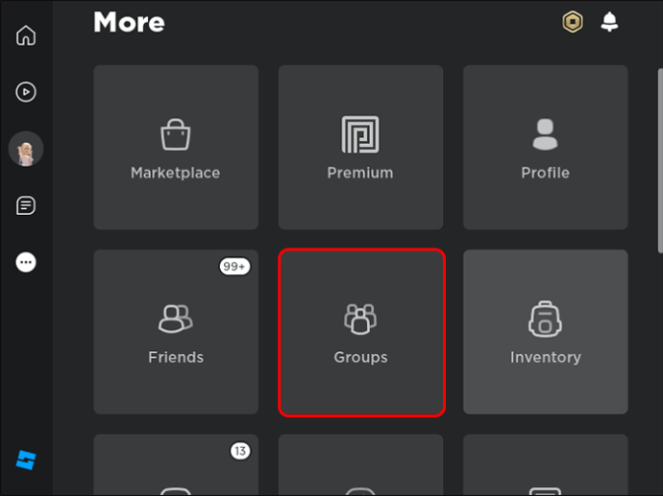
Task: Open notifications bell icon
Action: tap(609, 21)
